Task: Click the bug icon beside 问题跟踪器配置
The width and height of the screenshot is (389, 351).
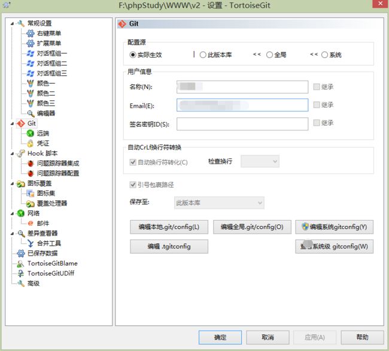Action: pos(31,173)
